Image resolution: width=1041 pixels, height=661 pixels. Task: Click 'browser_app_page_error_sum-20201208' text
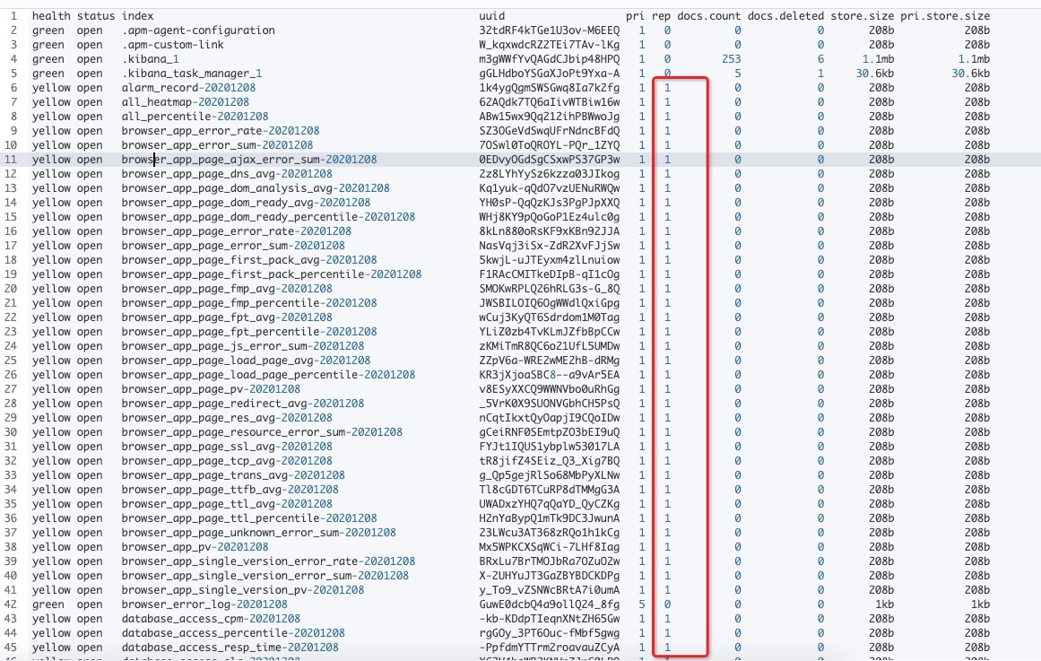233,246
